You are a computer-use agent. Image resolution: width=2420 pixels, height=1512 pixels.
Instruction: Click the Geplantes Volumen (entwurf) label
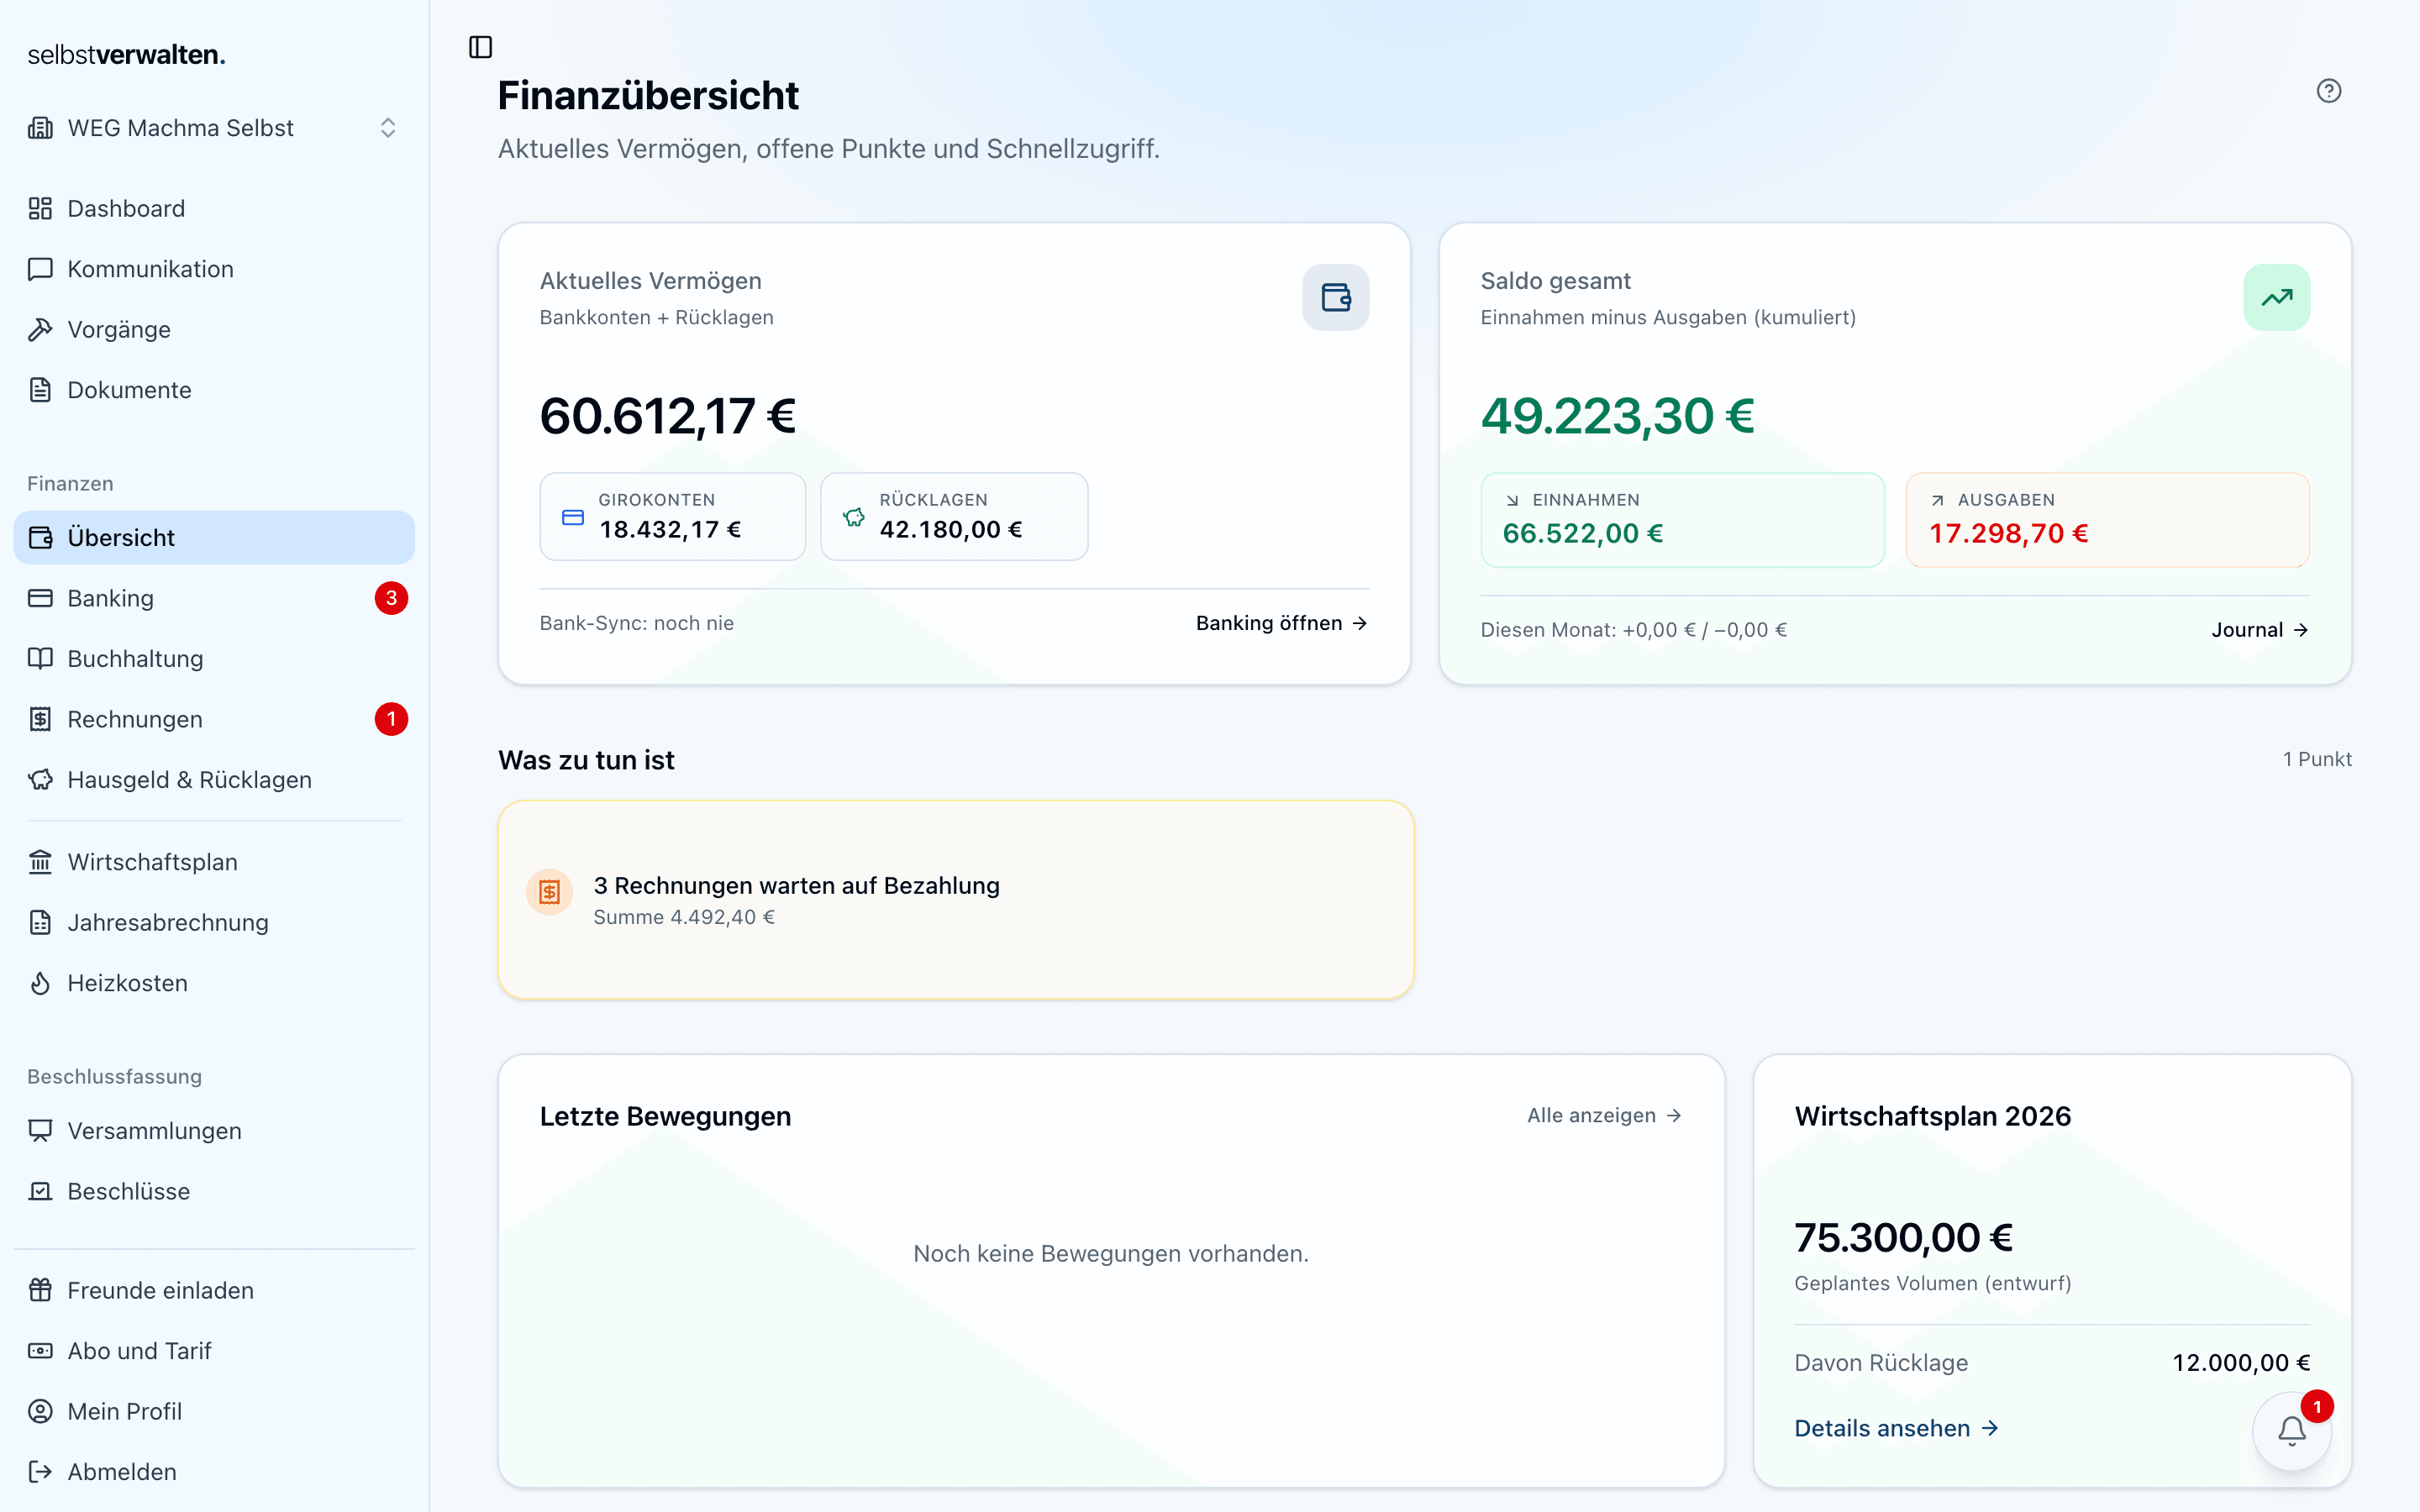click(1932, 1283)
